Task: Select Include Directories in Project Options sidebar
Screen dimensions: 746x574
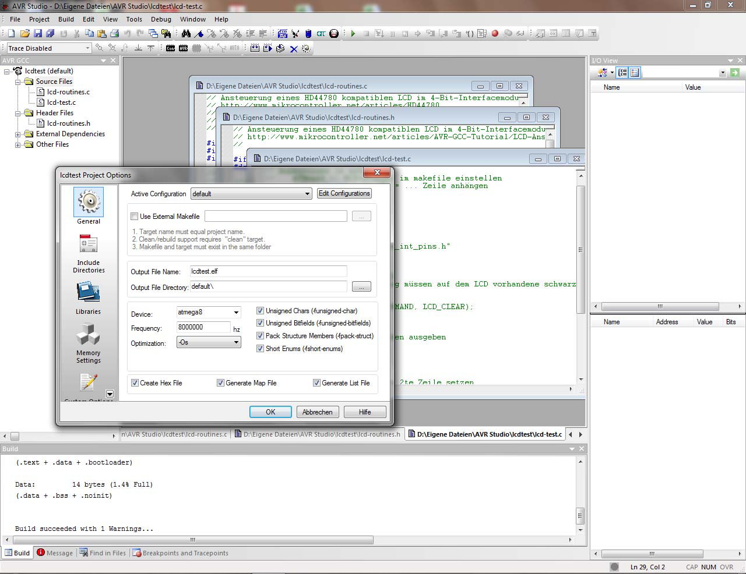Action: 89,253
